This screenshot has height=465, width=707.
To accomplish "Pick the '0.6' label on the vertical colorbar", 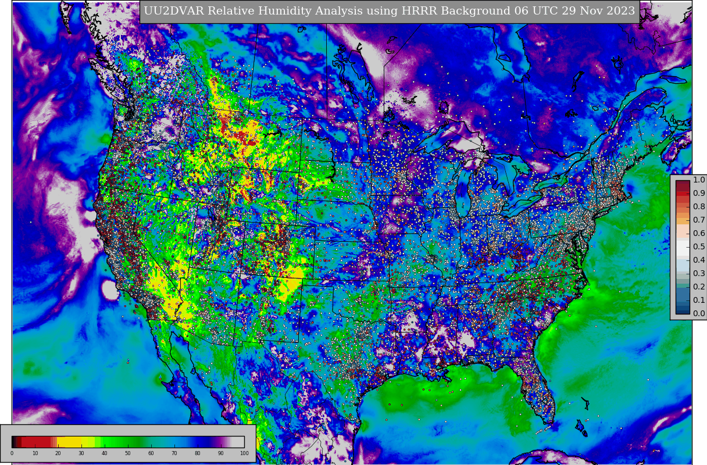I will [x=699, y=234].
